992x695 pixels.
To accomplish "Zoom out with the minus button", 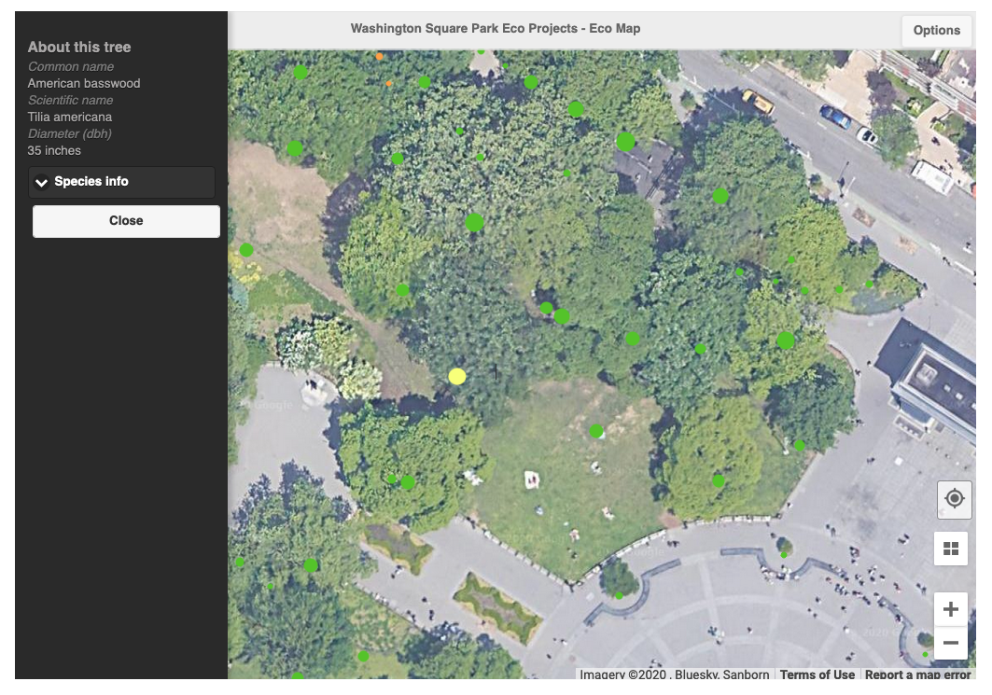I will (x=950, y=643).
